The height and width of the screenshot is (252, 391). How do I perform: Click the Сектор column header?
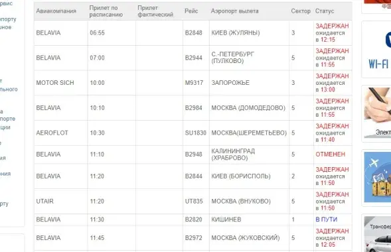pyautogui.click(x=301, y=11)
